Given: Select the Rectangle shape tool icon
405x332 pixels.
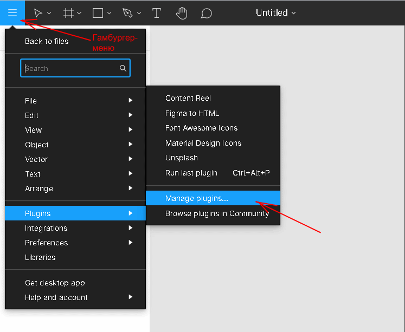Looking at the screenshot, I should tap(98, 13).
